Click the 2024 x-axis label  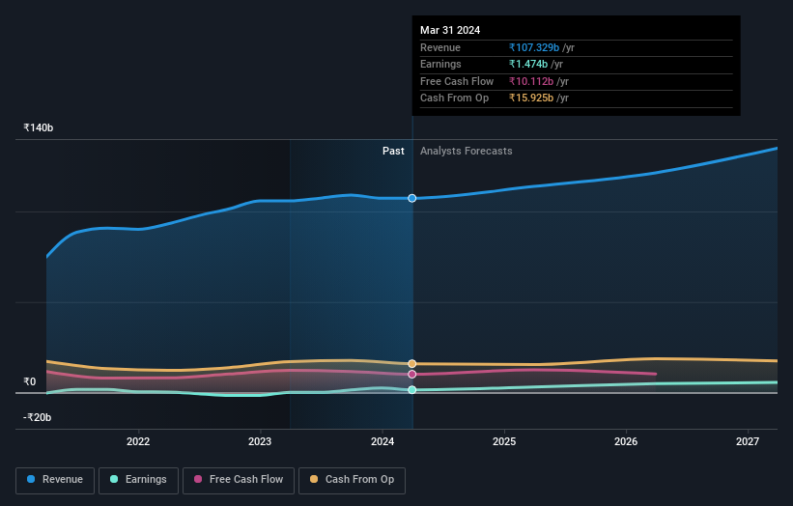tap(382, 441)
